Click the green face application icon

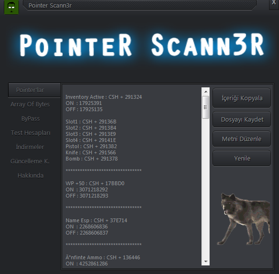coord(11,7)
